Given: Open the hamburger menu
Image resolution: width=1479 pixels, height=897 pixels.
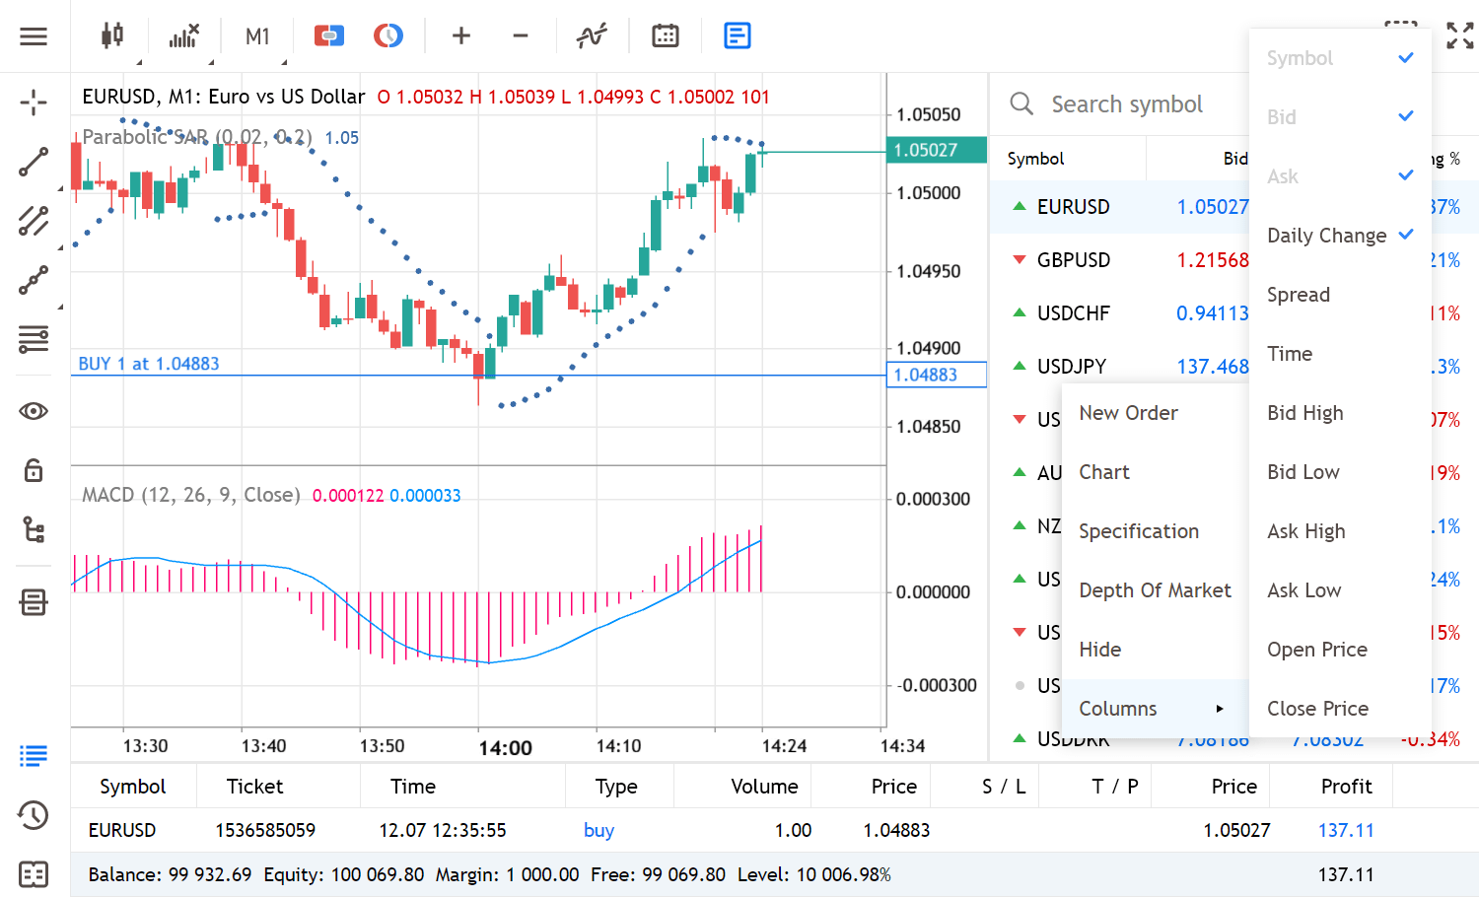Looking at the screenshot, I should [33, 35].
